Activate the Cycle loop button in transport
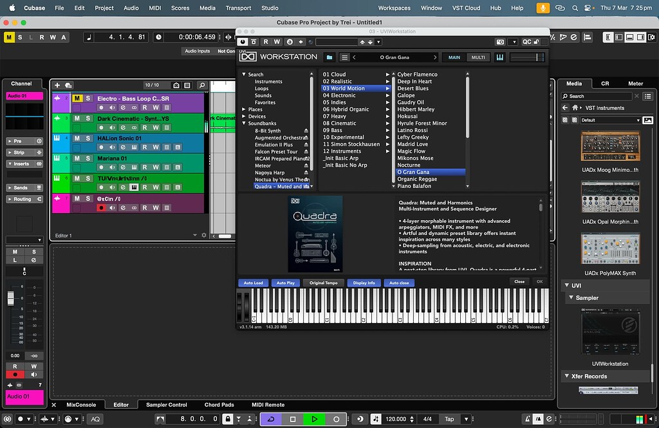 271,419
